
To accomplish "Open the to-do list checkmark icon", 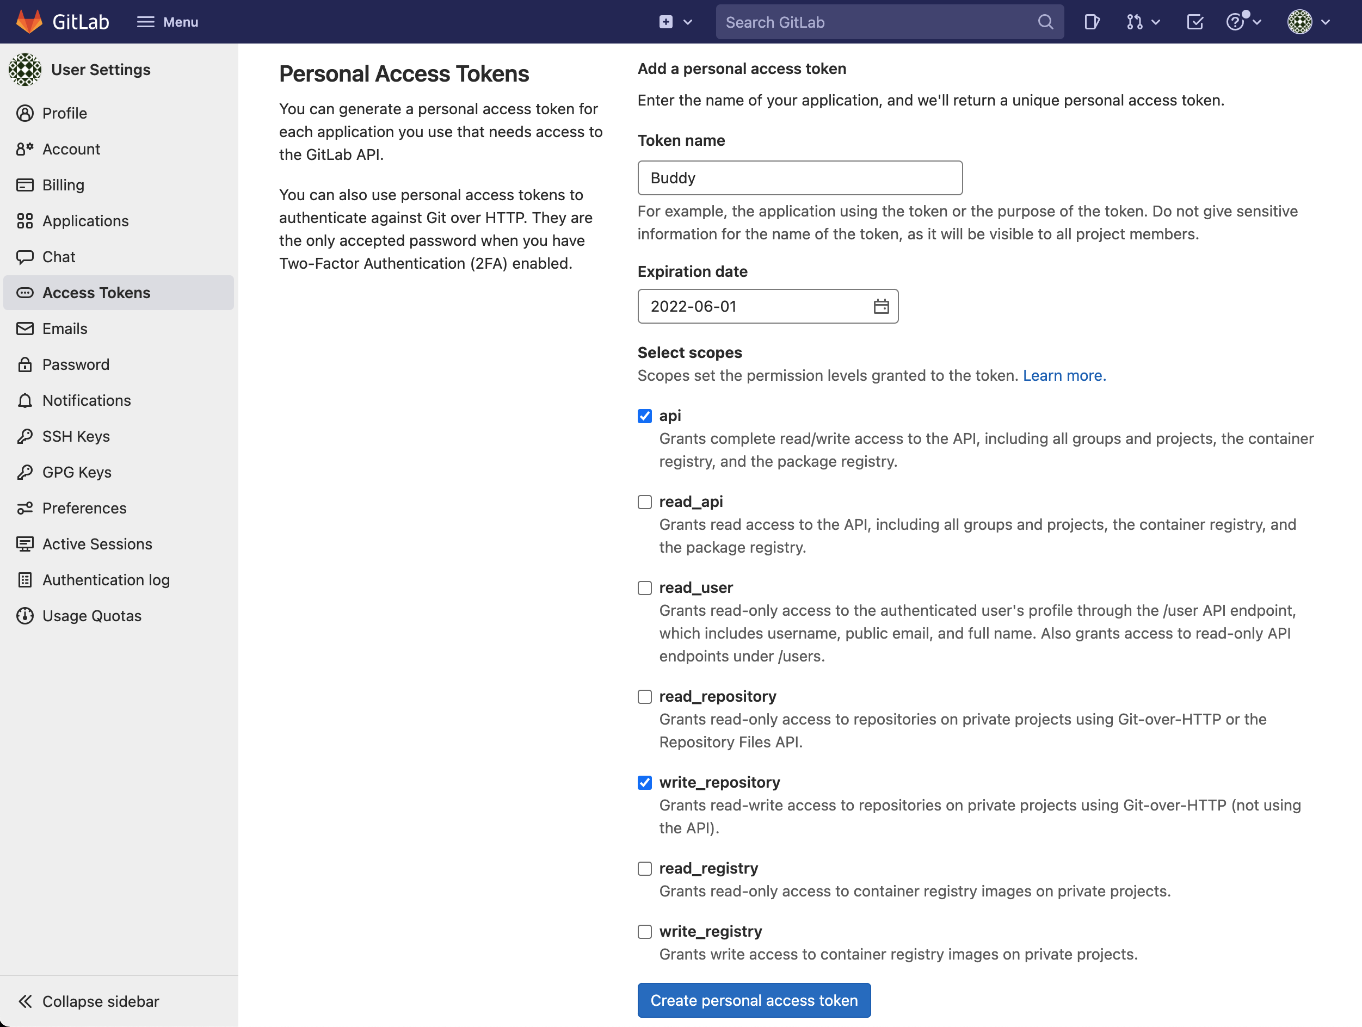I will pos(1195,22).
